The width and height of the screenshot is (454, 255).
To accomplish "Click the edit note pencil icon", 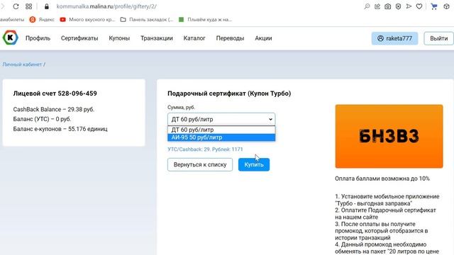I will pyautogui.click(x=377, y=6).
